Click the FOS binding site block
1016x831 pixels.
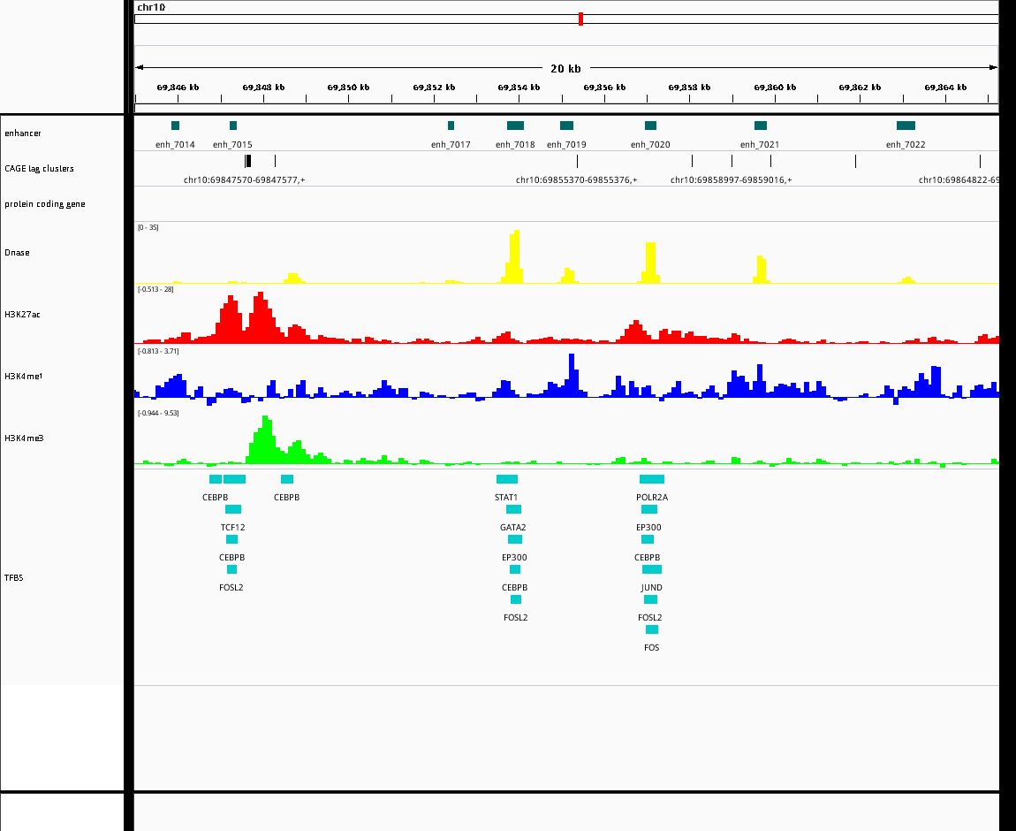tap(652, 629)
